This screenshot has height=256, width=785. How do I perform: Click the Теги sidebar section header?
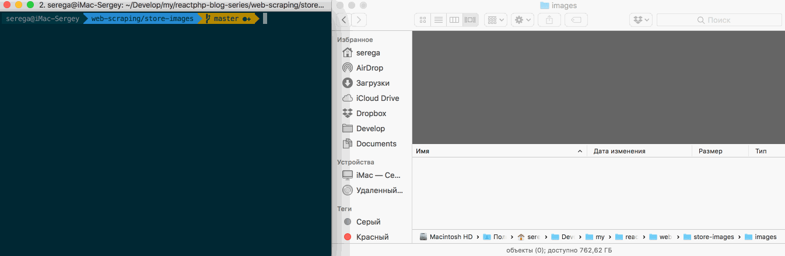[x=345, y=209]
